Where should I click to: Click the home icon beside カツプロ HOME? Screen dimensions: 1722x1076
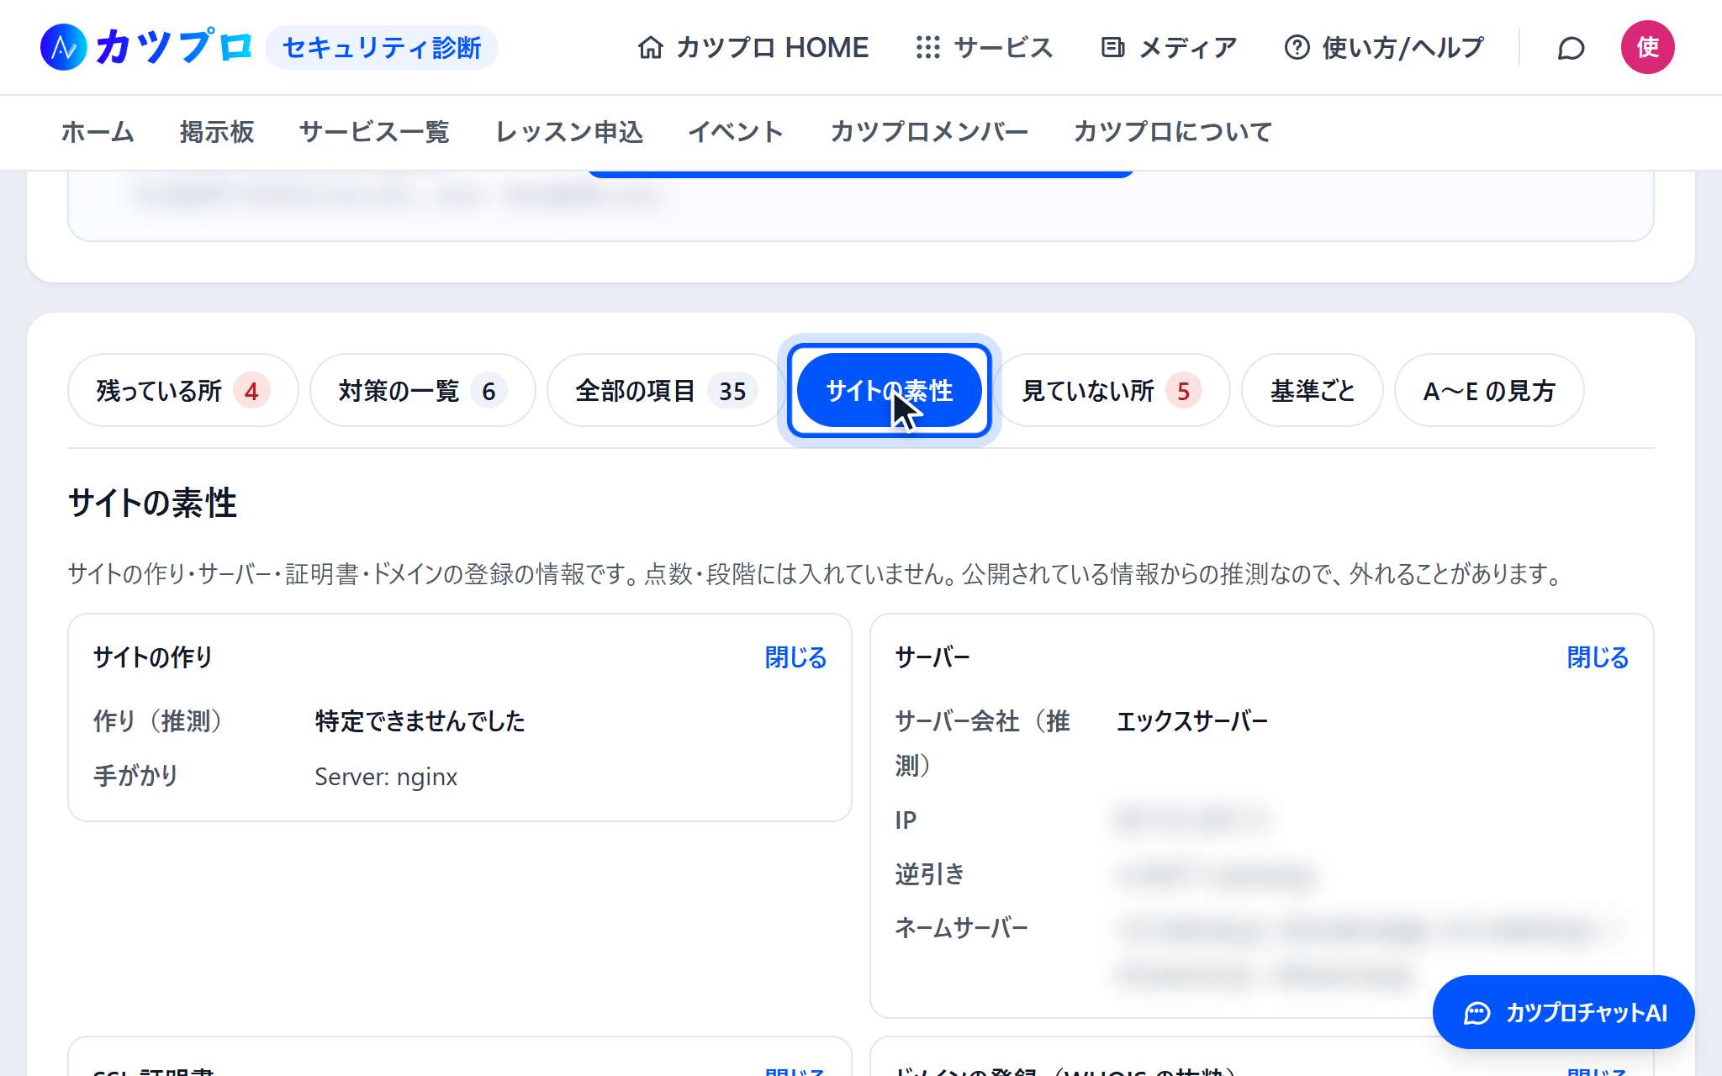[x=650, y=47]
